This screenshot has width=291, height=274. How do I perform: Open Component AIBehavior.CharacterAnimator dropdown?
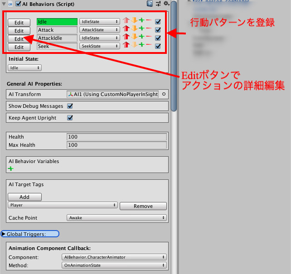pos(114,257)
